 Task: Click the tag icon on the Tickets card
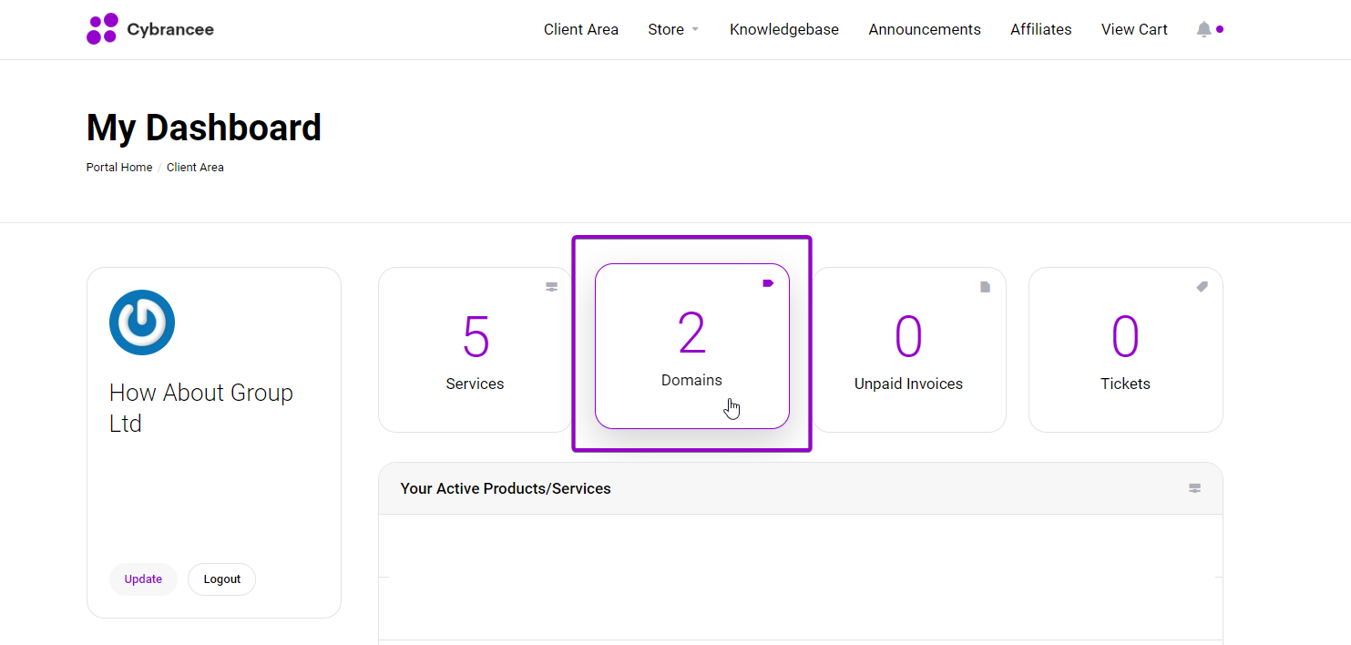coord(1202,286)
